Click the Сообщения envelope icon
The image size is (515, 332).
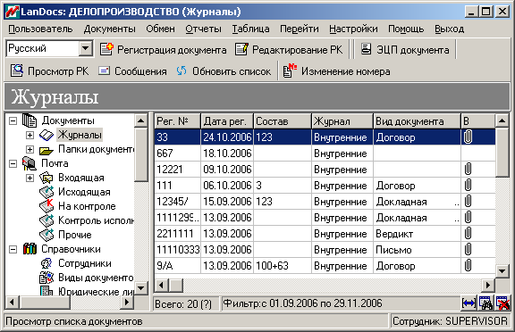click(104, 71)
